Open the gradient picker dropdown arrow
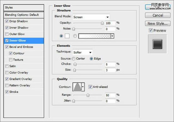 112,36
